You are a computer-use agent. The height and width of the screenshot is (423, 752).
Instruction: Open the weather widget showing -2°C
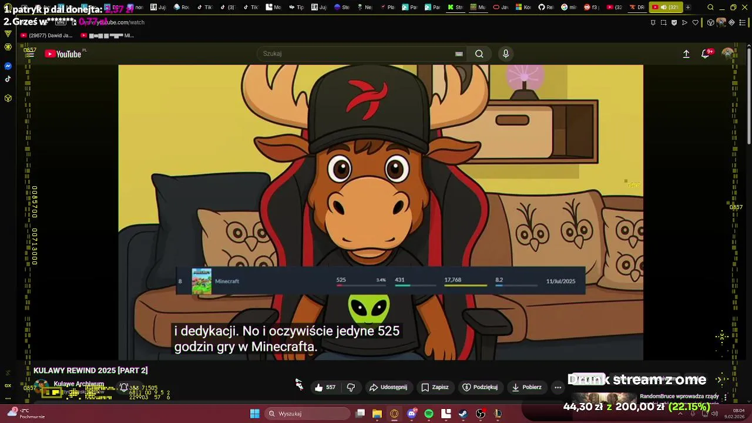[x=26, y=414]
